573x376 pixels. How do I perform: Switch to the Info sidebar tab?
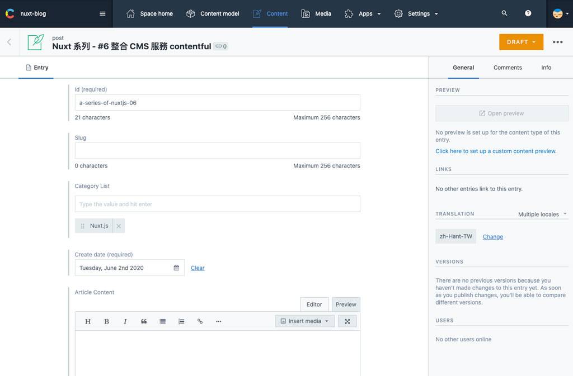546,68
